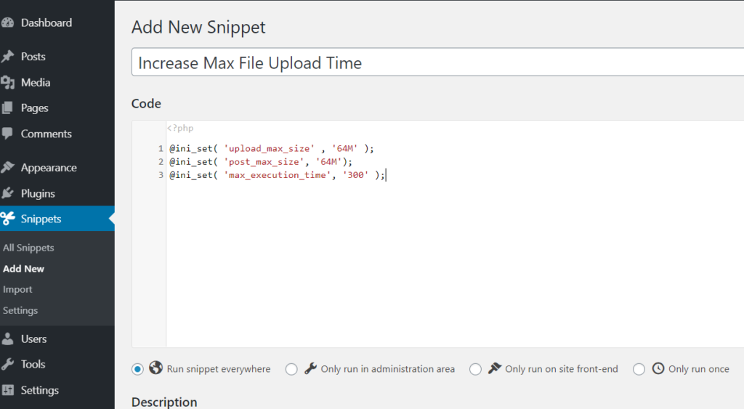
Task: Click the Dashboard gauge icon
Action: tap(7, 23)
